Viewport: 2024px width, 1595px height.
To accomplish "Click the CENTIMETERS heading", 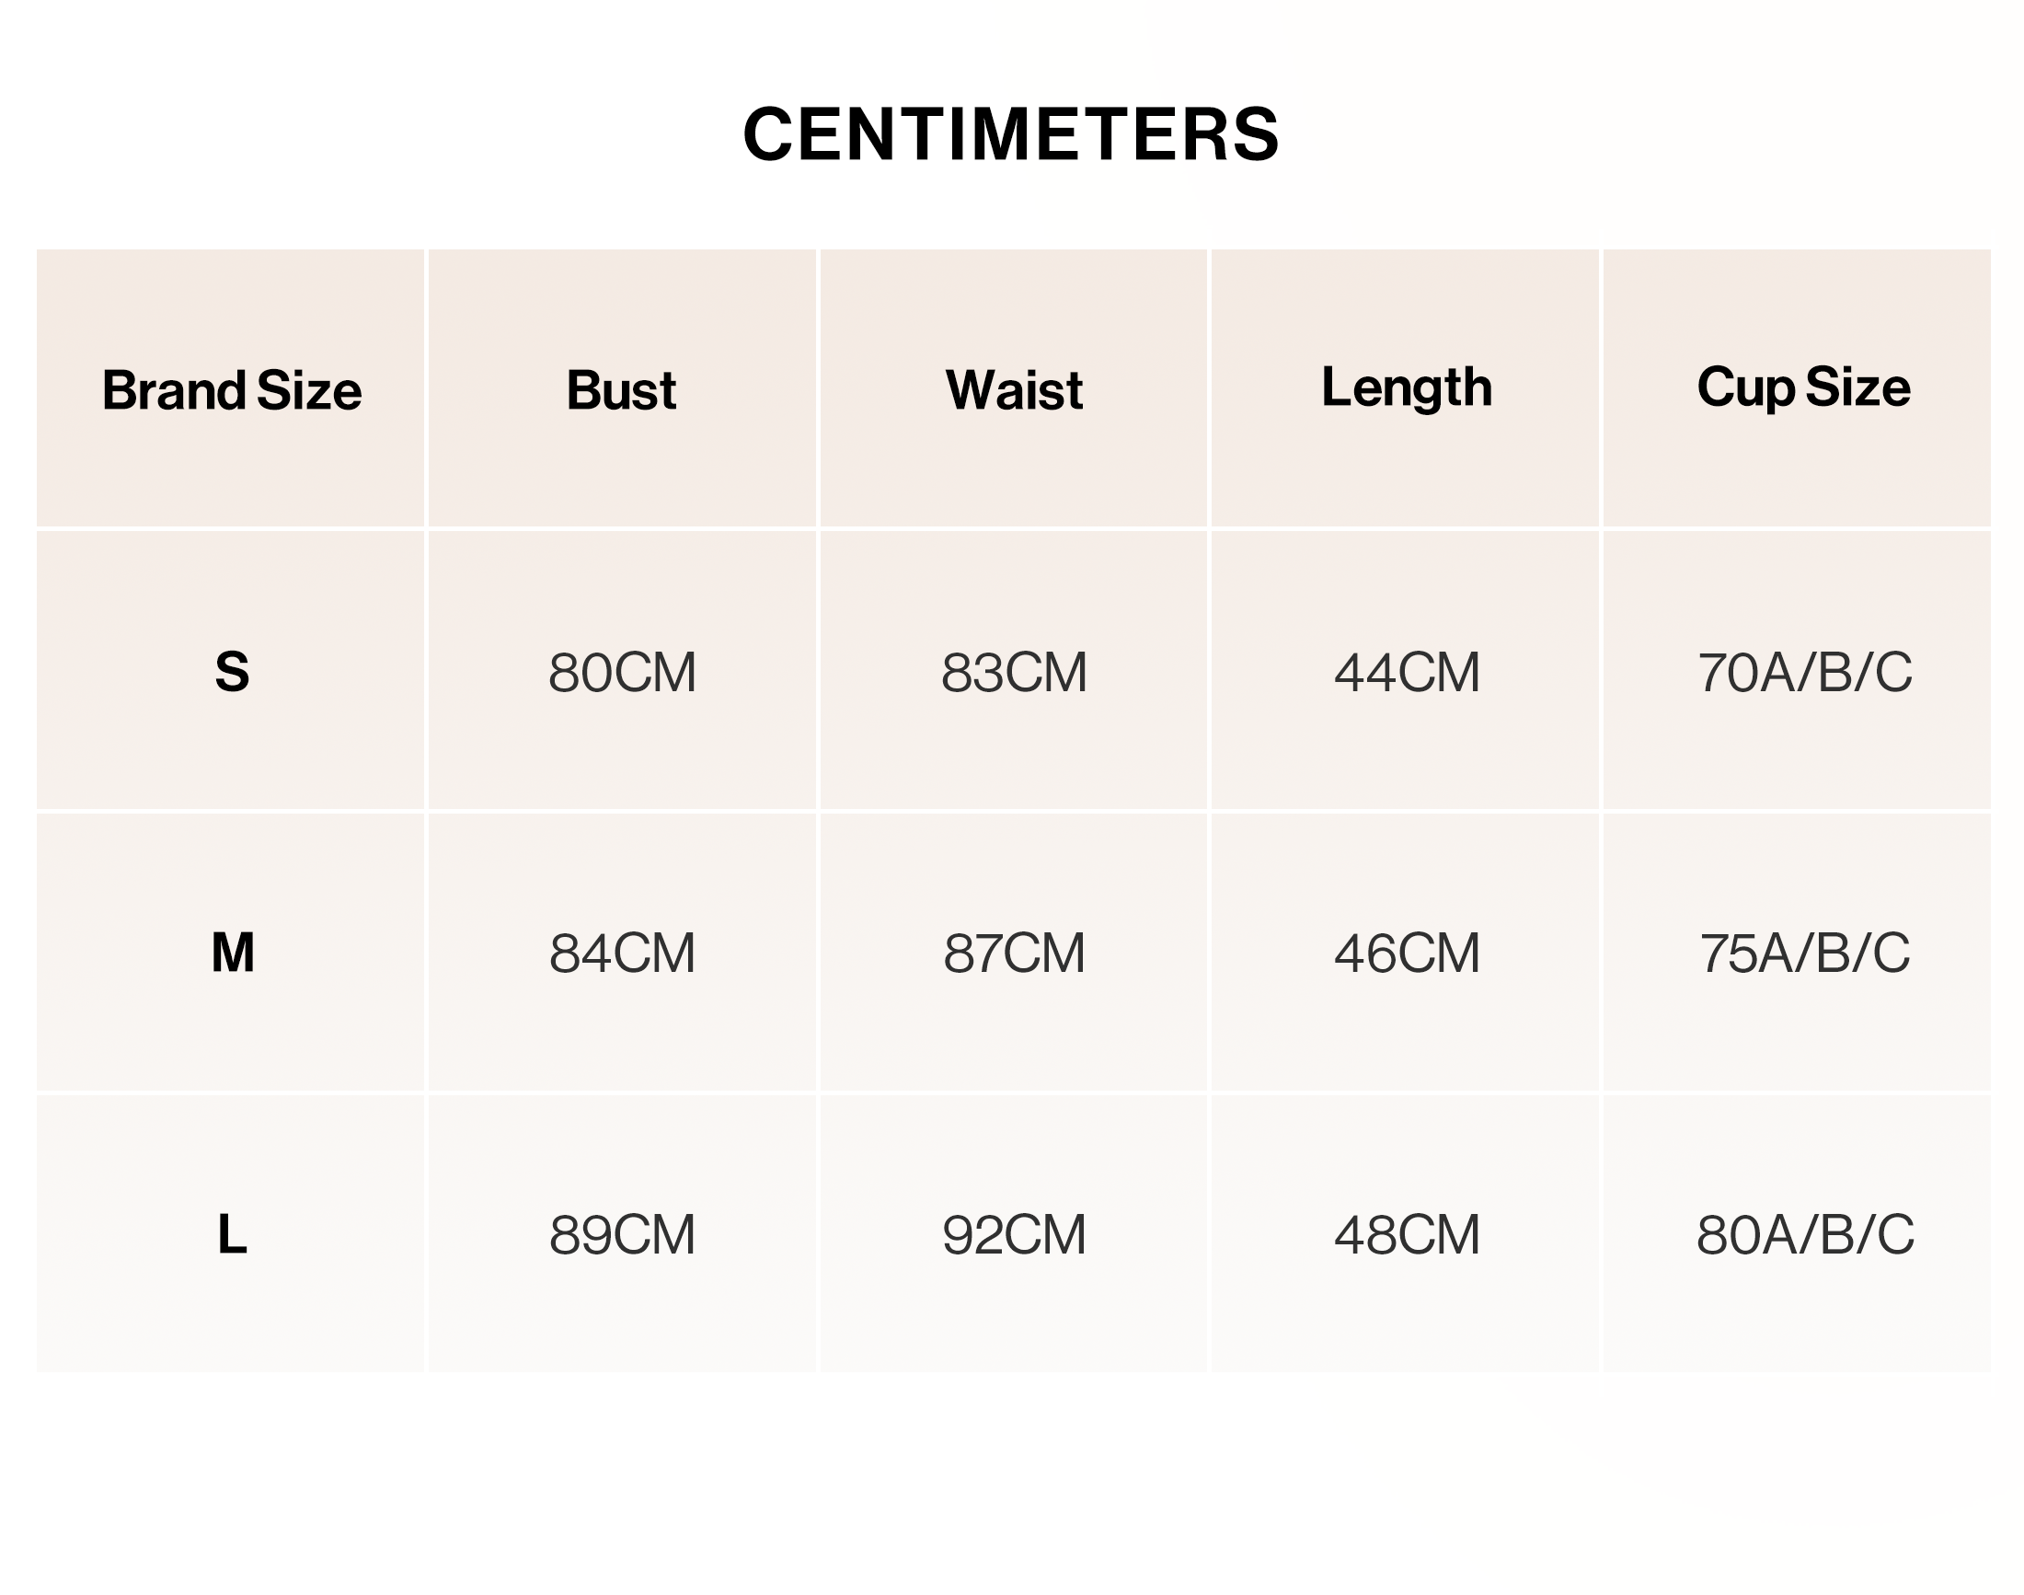I will pyautogui.click(x=1011, y=133).
